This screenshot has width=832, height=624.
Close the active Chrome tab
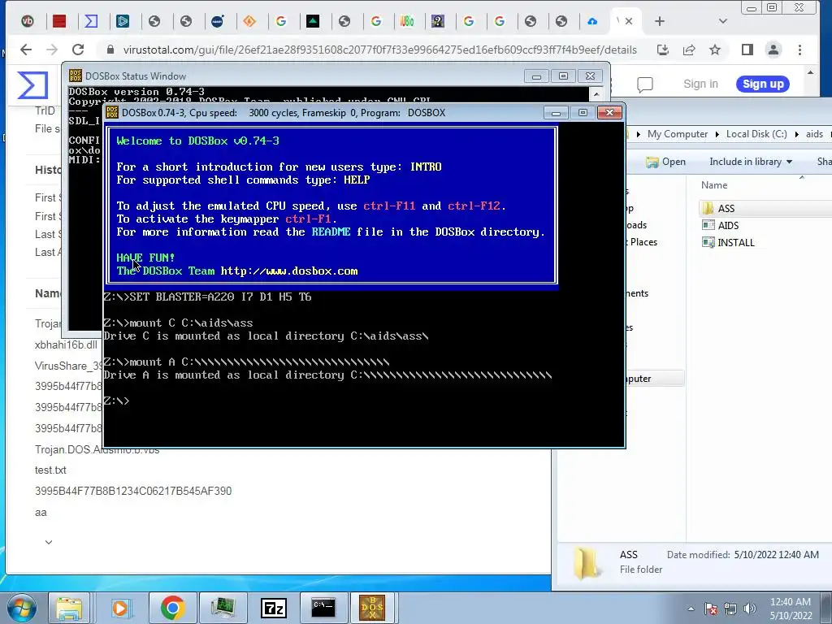tap(629, 21)
